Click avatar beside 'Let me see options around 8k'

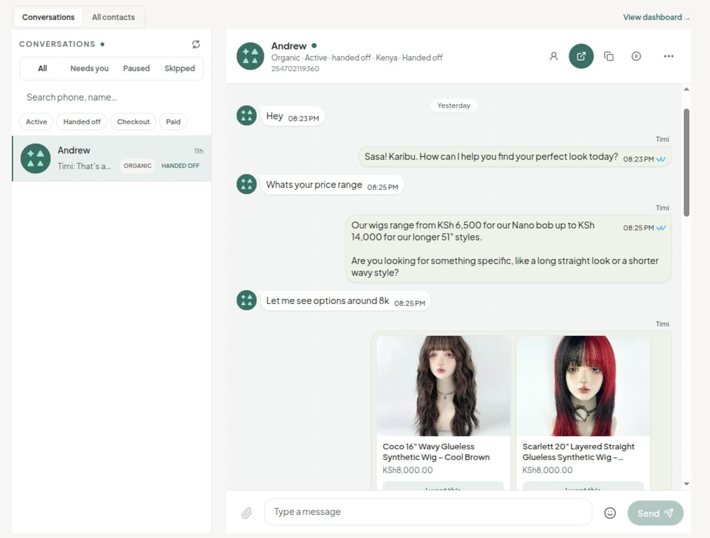pyautogui.click(x=246, y=300)
